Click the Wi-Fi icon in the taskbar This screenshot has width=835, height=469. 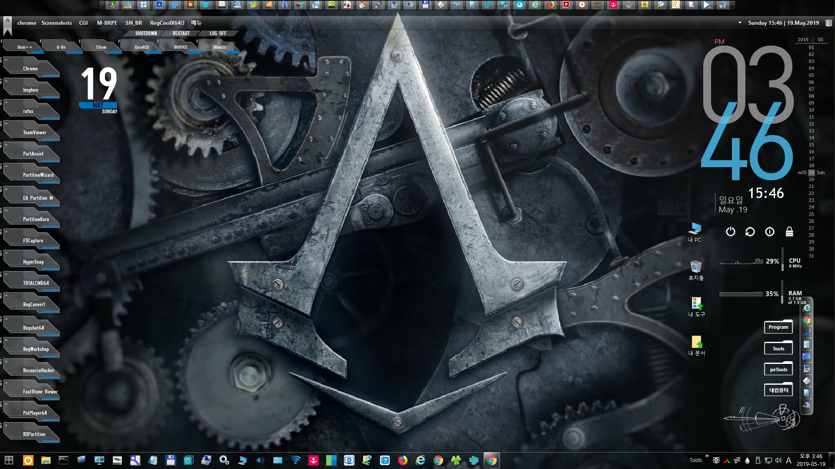pos(296,460)
